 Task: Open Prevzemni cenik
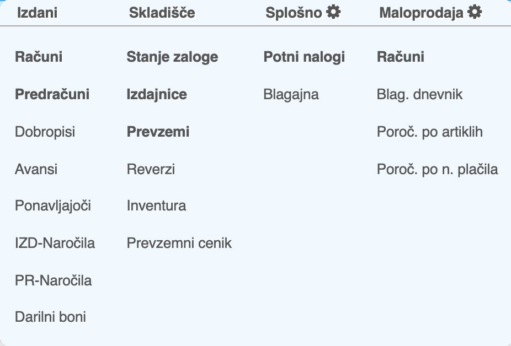click(179, 242)
